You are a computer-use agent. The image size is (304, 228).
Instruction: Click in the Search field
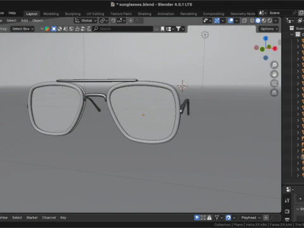click(x=123, y=28)
